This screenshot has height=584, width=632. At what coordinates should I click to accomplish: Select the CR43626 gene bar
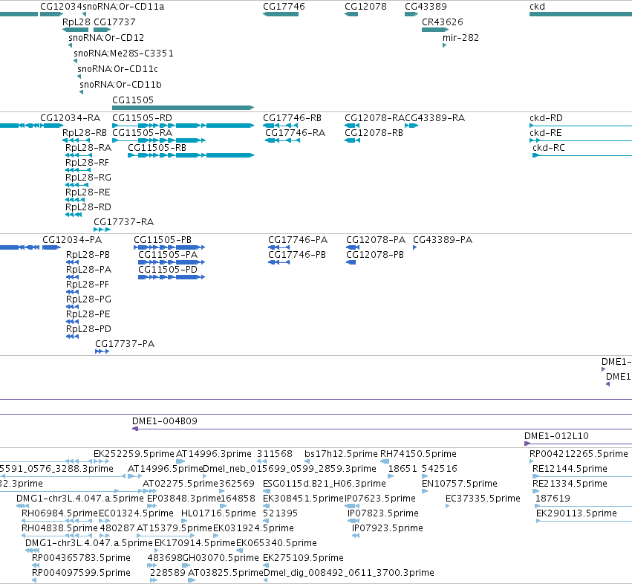click(x=435, y=30)
